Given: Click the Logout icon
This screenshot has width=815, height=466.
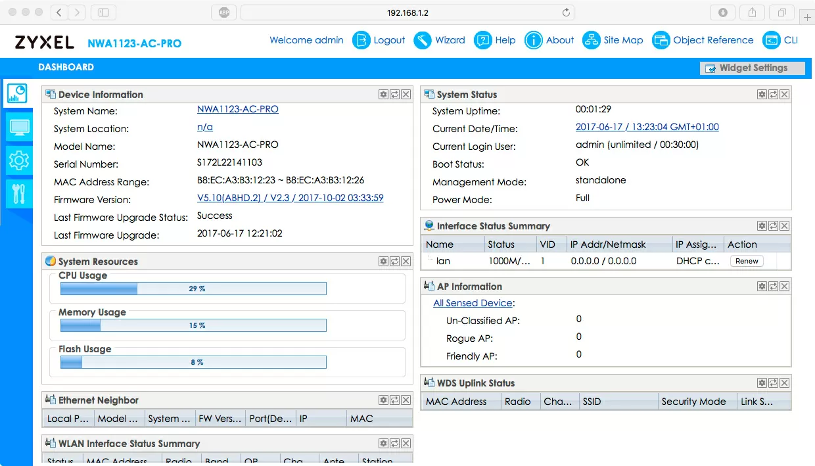Looking at the screenshot, I should tap(361, 40).
